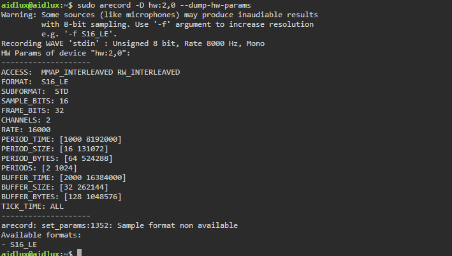Click the --dump-hw-params option text

tap(215, 5)
